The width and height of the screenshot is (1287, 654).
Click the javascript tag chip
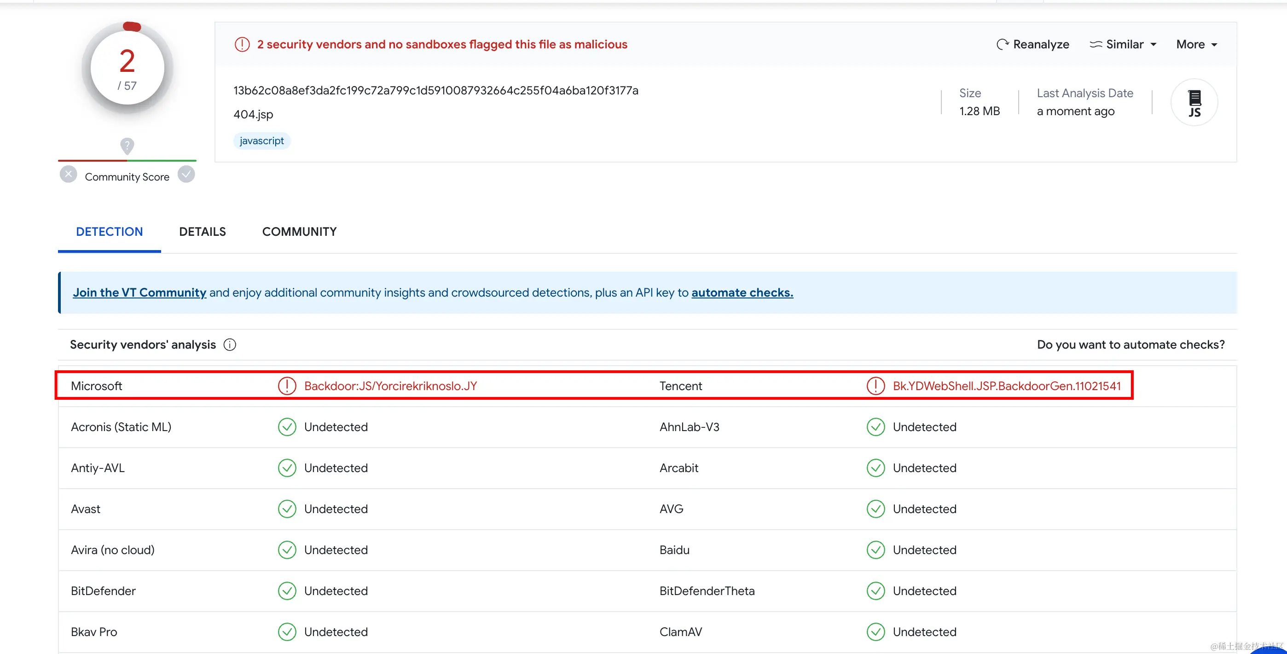(x=262, y=141)
